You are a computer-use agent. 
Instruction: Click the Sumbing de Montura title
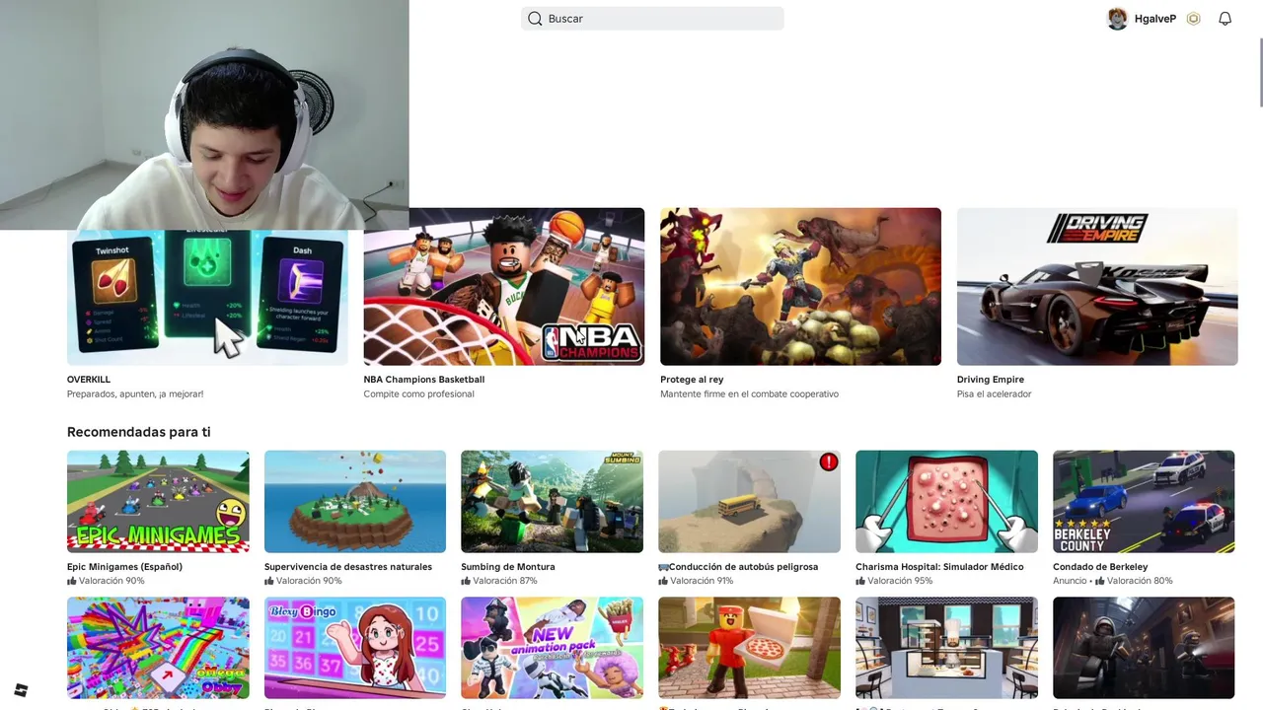(508, 567)
